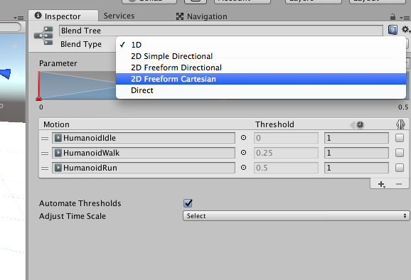The width and height of the screenshot is (411, 280).
Task: Edit the Blend Tree name field
Action: (220, 31)
